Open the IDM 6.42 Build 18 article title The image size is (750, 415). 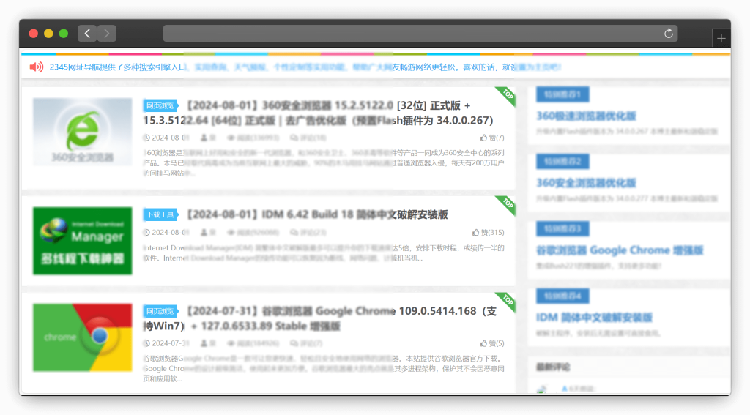pos(317,214)
